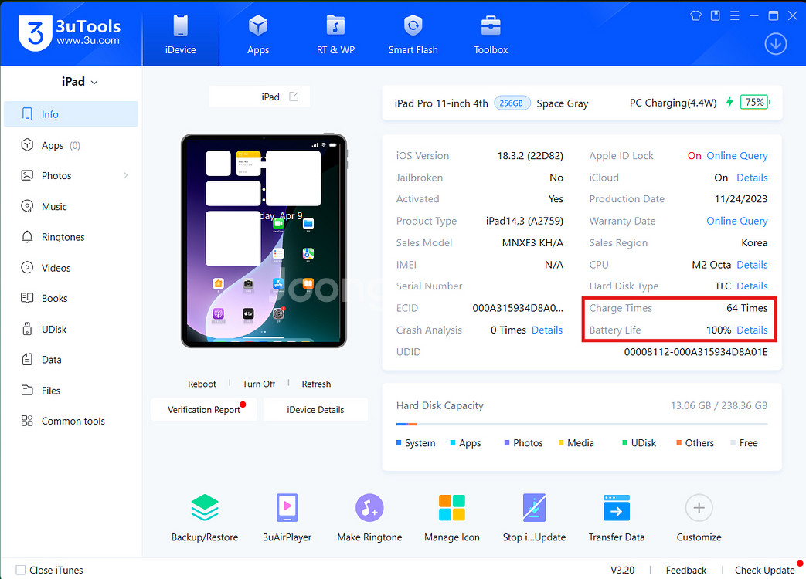Open Make Ringtone tool
Viewport: 806px width, 579px height.
[369, 517]
